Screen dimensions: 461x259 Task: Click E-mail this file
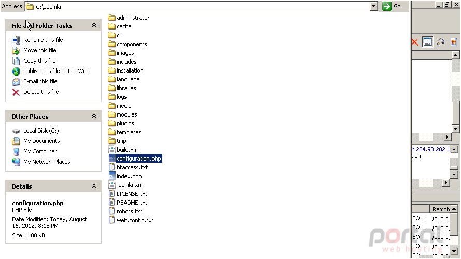click(40, 81)
